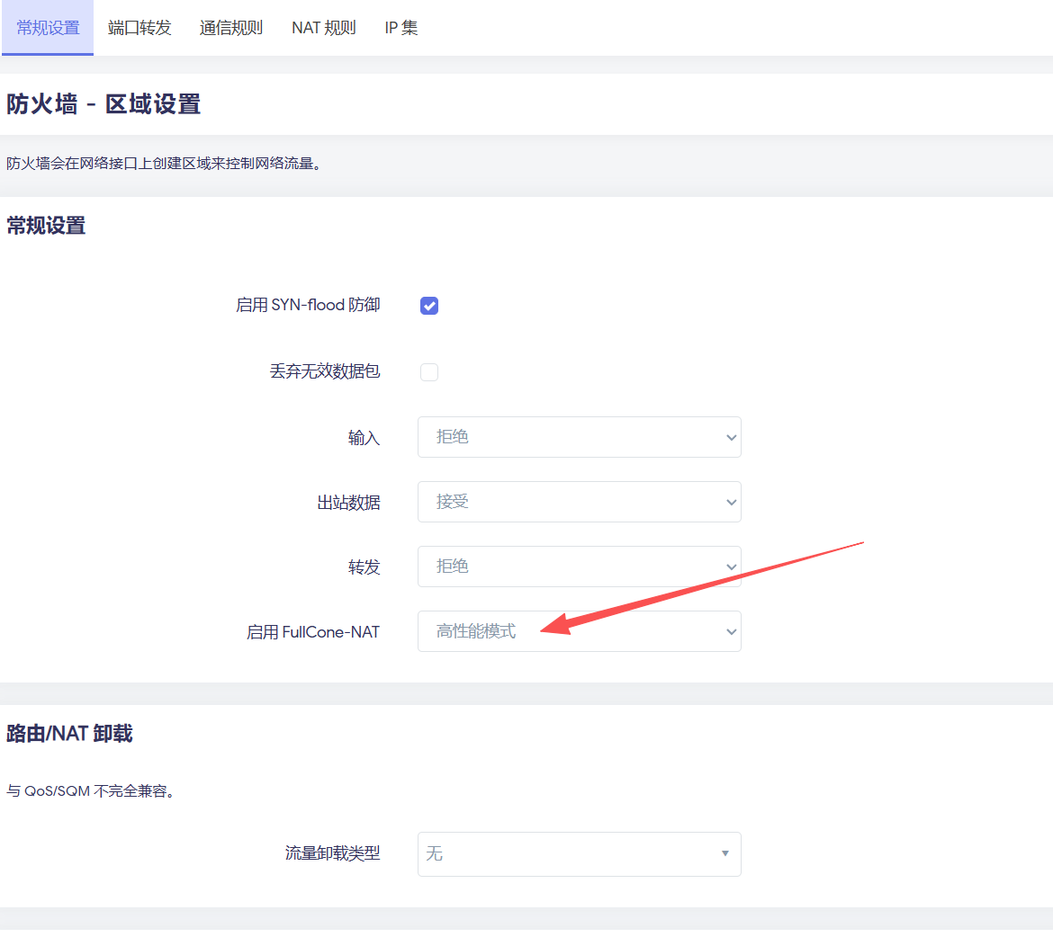Open the 通信规则 tab

[231, 28]
